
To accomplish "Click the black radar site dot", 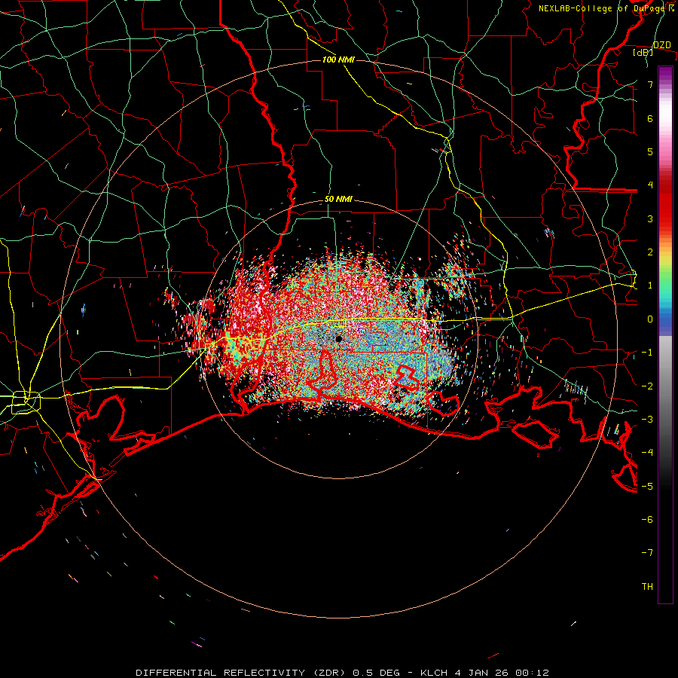I will pos(339,339).
